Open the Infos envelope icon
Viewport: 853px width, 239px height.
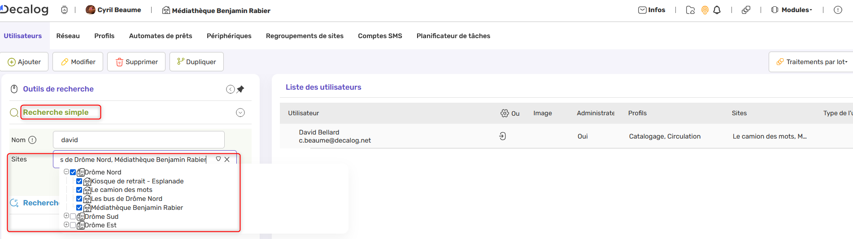tap(642, 10)
